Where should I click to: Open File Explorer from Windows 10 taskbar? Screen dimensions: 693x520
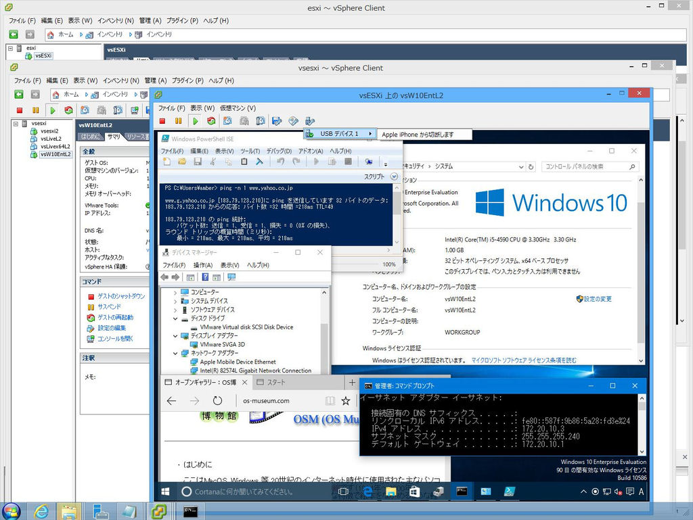pyautogui.click(x=390, y=492)
